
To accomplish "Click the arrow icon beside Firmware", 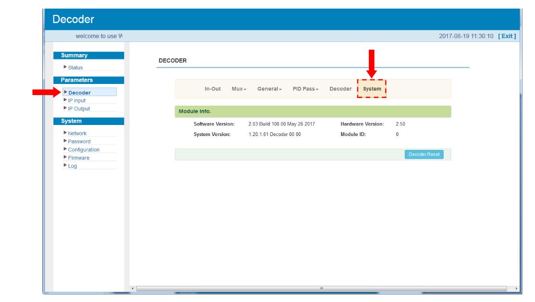I will (x=65, y=157).
